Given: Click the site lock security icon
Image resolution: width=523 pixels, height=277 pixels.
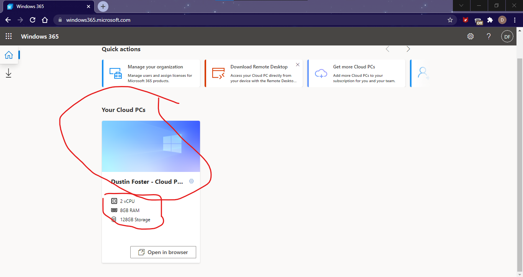Looking at the screenshot, I should click(60, 20).
